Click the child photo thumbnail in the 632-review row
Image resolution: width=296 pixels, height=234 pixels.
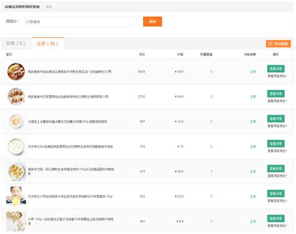(x=16, y=196)
